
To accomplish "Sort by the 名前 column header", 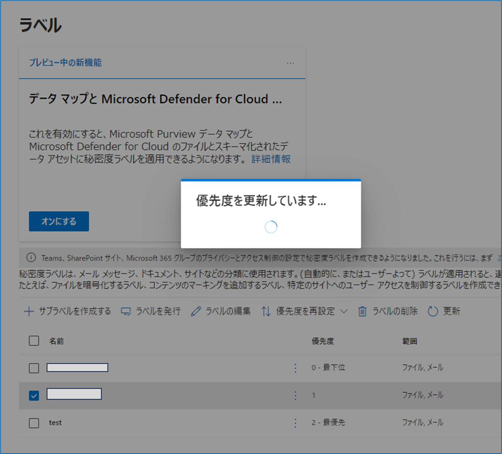I will pyautogui.click(x=57, y=341).
